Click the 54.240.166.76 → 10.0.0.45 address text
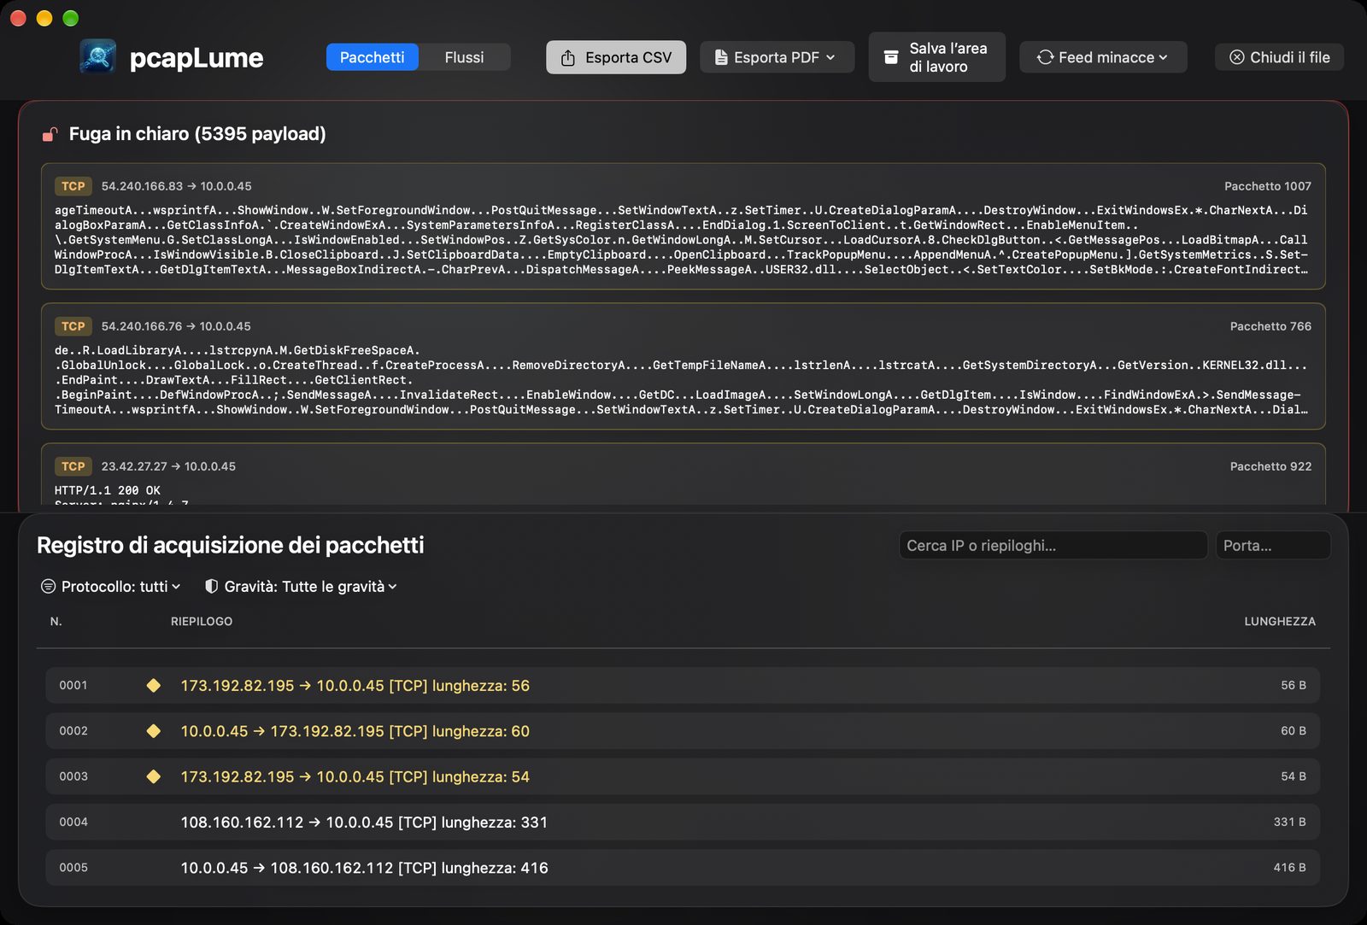This screenshot has width=1367, height=925. pos(176,326)
